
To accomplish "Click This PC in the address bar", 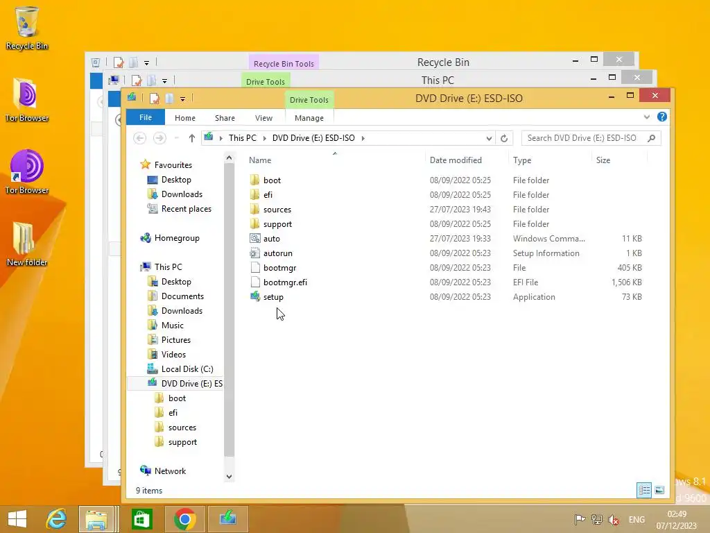I will tap(242, 138).
